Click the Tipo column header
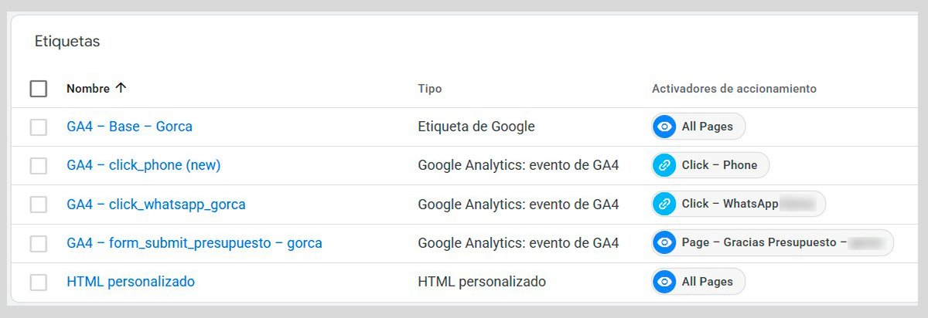 tap(429, 89)
